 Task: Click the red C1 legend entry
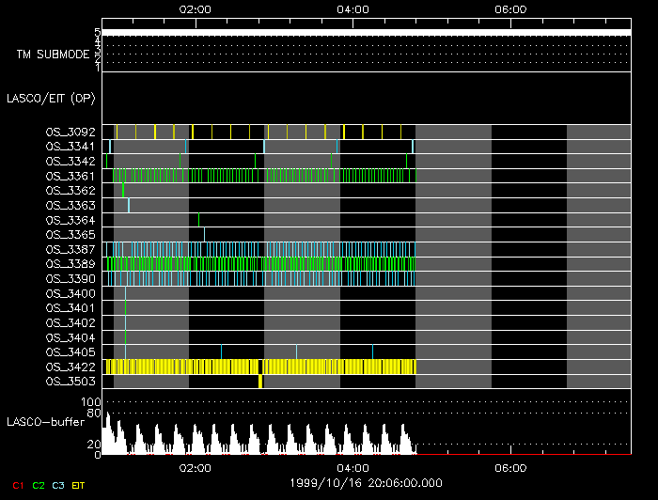pos(17,485)
